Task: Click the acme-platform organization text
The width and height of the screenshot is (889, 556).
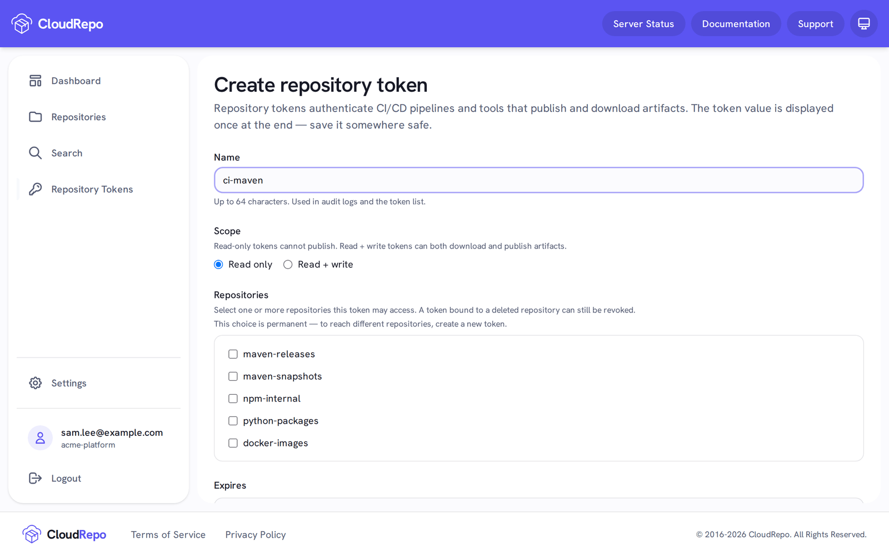Action: pos(88,445)
